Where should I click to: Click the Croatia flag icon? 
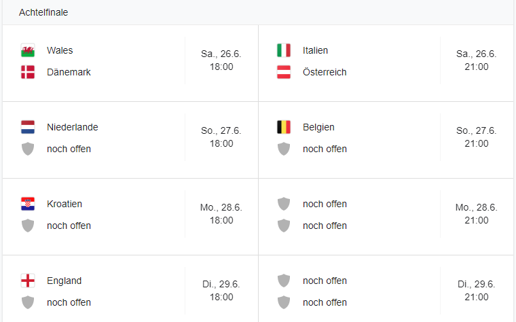[28, 204]
